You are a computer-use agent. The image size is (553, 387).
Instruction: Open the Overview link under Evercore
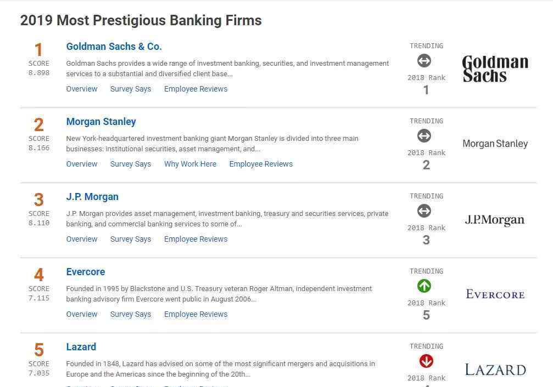pos(81,314)
